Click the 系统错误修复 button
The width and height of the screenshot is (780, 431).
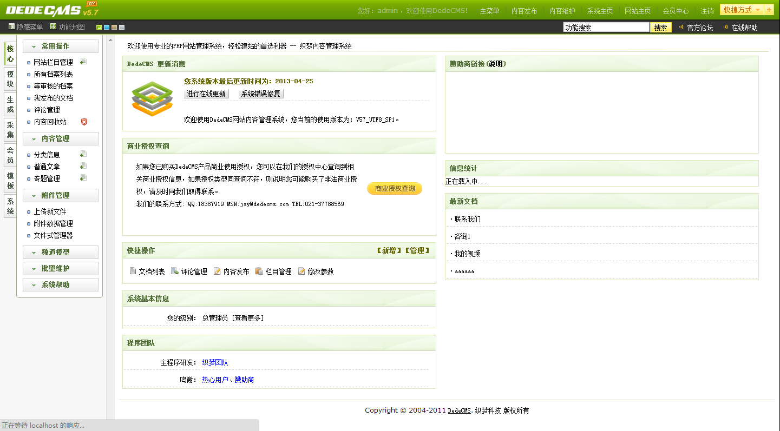point(261,94)
